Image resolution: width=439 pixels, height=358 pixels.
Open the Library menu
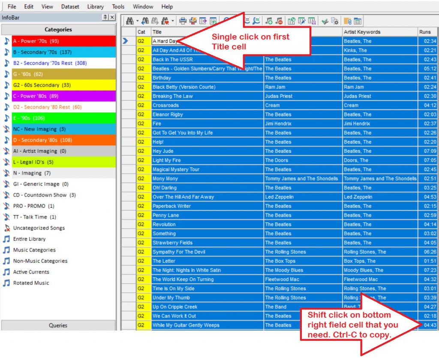click(x=95, y=6)
